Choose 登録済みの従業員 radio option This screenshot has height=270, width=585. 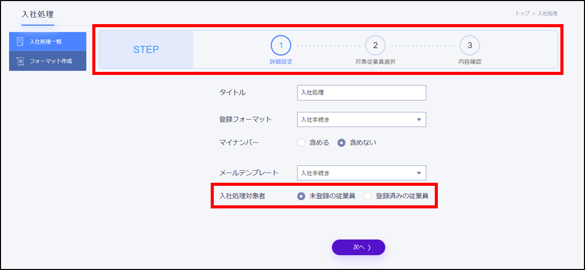[368, 196]
